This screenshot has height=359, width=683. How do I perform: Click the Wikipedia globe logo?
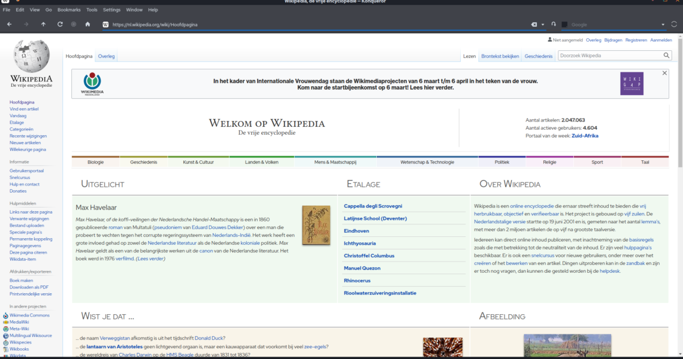tap(31, 57)
